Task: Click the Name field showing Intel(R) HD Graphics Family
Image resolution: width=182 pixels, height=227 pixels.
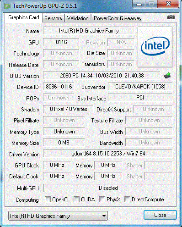Action: 89,31
